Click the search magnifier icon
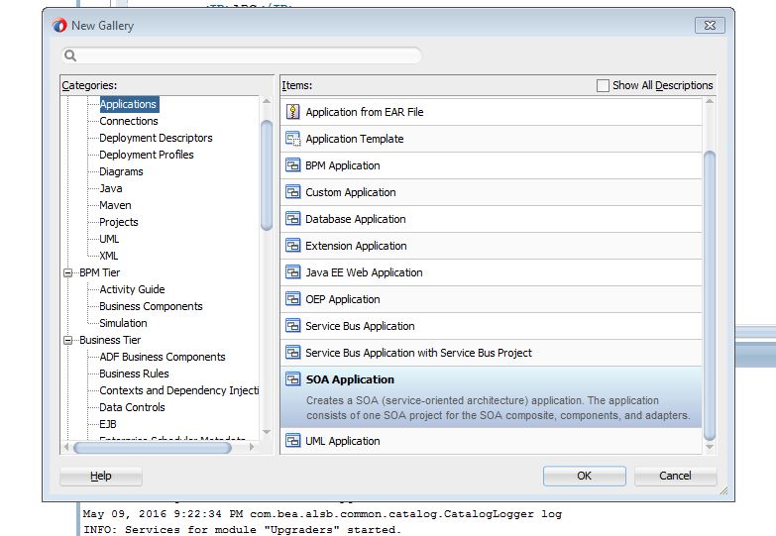 click(70, 55)
